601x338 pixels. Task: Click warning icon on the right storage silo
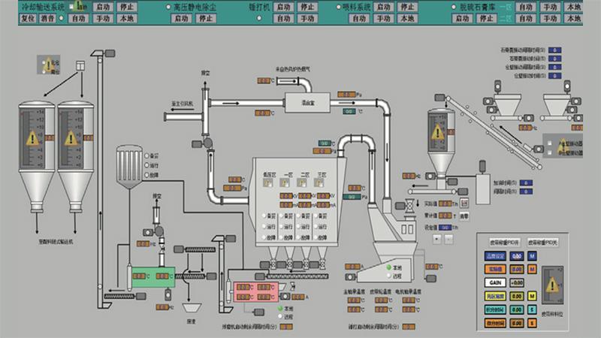pos(71,138)
